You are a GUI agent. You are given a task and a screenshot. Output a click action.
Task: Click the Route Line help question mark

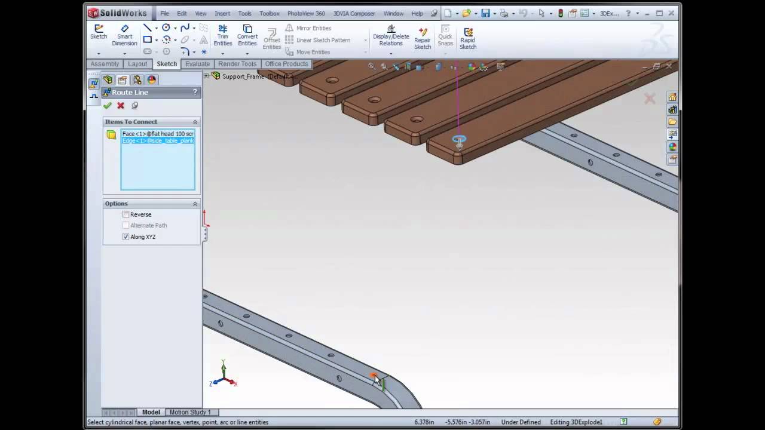[x=195, y=92]
